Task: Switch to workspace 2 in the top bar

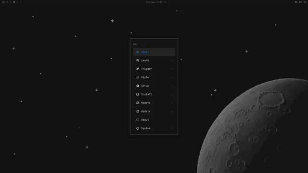Action: coord(11,2)
